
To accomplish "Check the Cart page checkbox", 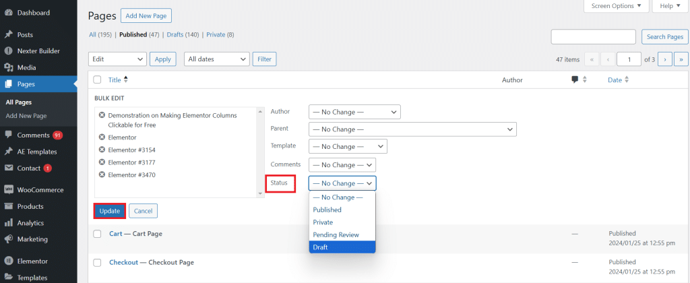I will 97,234.
